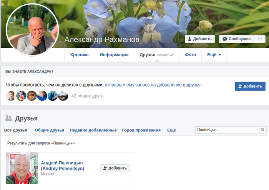Open the Андрей Пшеницын name link
This screenshot has width=269, height=190.
[62, 163]
